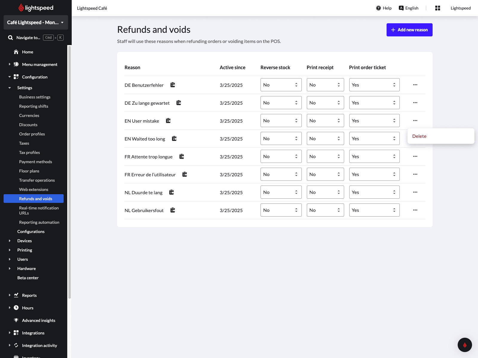Click the floating red flame chat button
Viewport: 478px width, 358px height.
[x=465, y=345]
